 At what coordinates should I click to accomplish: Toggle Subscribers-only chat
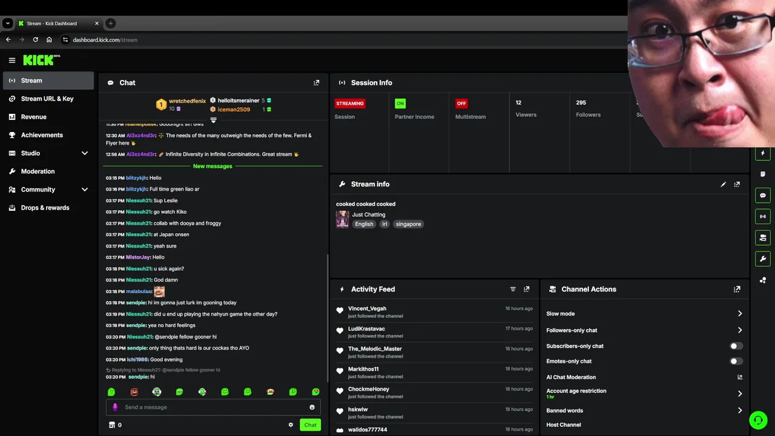click(736, 346)
